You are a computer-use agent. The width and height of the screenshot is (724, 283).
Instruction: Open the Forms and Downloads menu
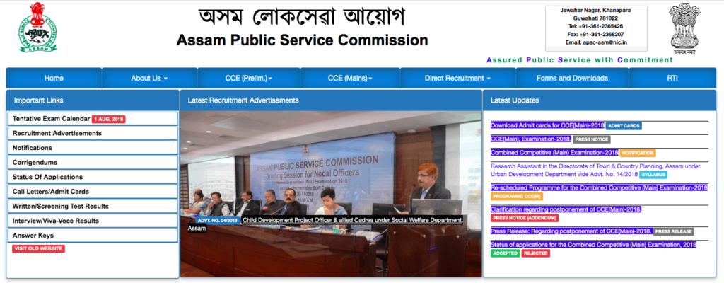(x=572, y=78)
